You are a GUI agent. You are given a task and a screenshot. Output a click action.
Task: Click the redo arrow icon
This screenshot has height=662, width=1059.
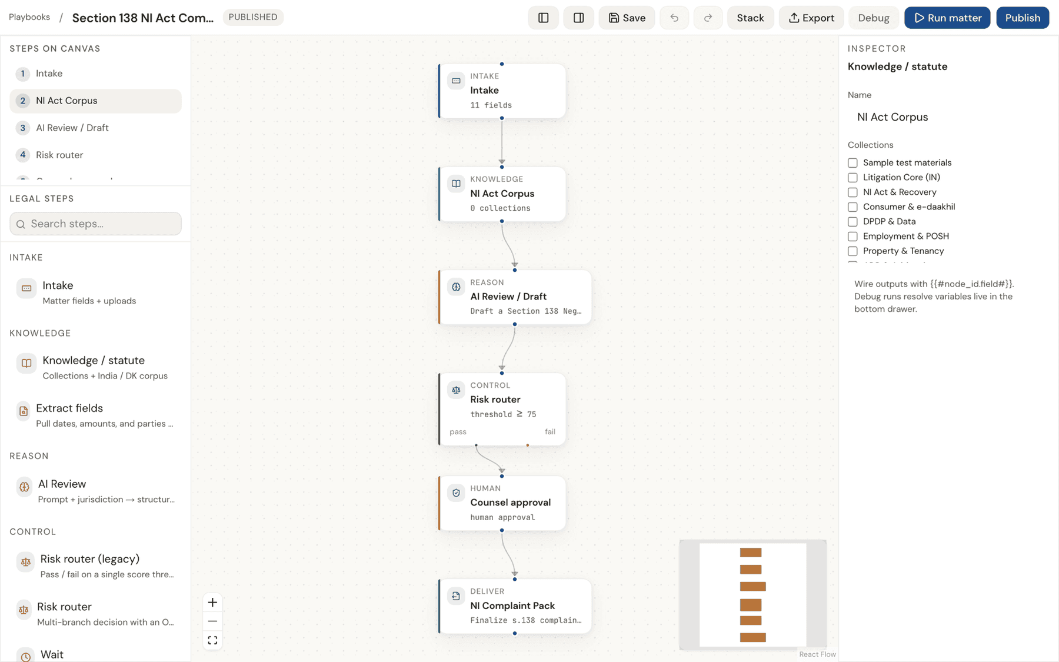[708, 18]
